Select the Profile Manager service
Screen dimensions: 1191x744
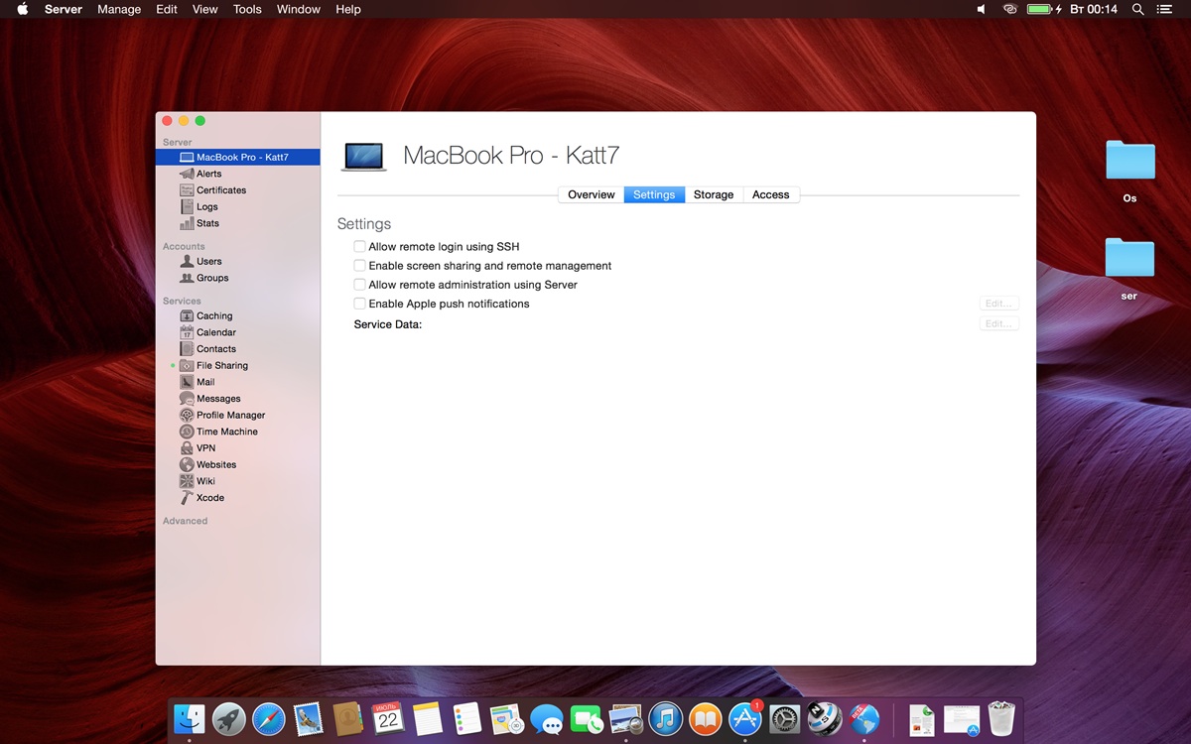(223, 416)
